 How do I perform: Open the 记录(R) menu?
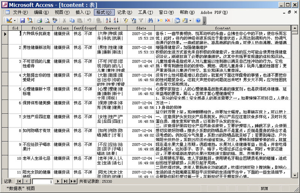pos(124,12)
